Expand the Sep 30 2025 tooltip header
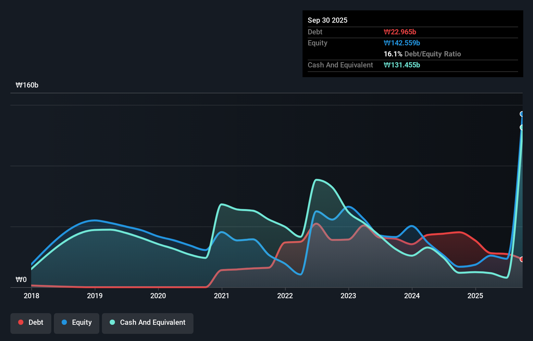The image size is (533, 341). tap(328, 20)
